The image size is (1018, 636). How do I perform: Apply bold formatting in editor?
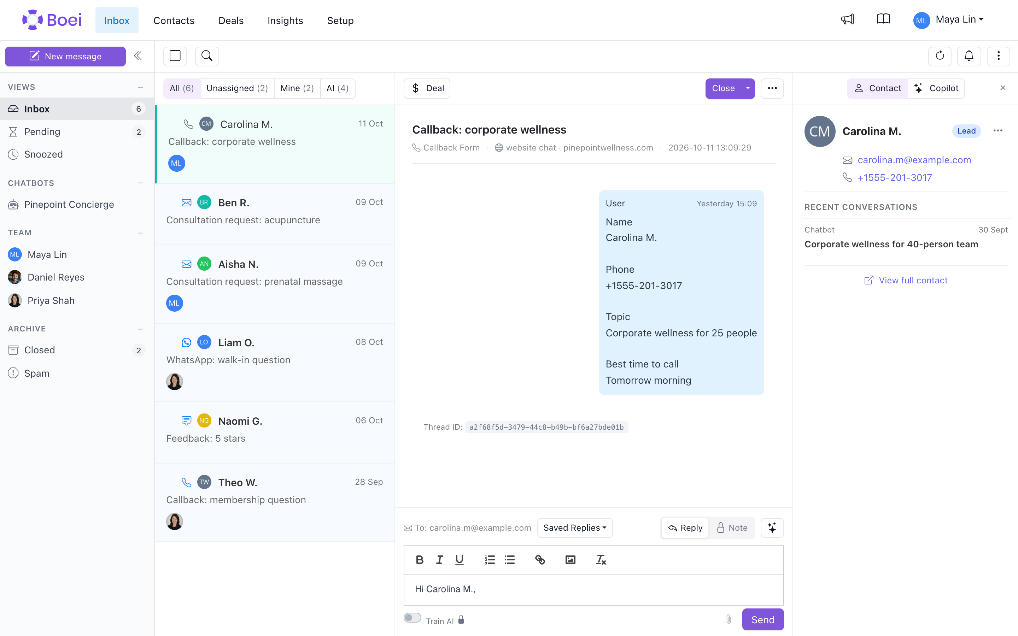point(420,559)
